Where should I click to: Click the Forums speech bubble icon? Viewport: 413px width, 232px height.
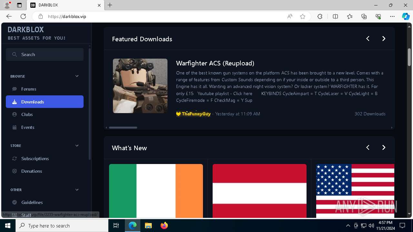coord(15,89)
